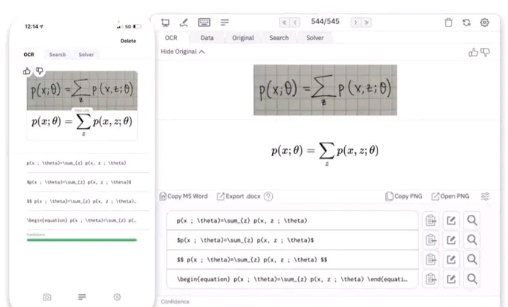Select the Solver tab on phone
Viewport: 508px width, 307px height.
coord(86,55)
